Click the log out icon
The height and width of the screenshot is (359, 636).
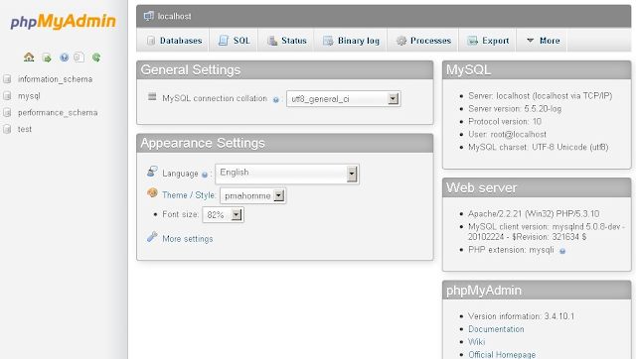tap(47, 58)
